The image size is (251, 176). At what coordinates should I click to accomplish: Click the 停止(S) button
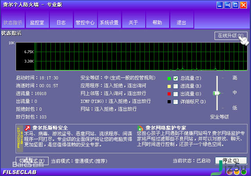tap(231, 160)
